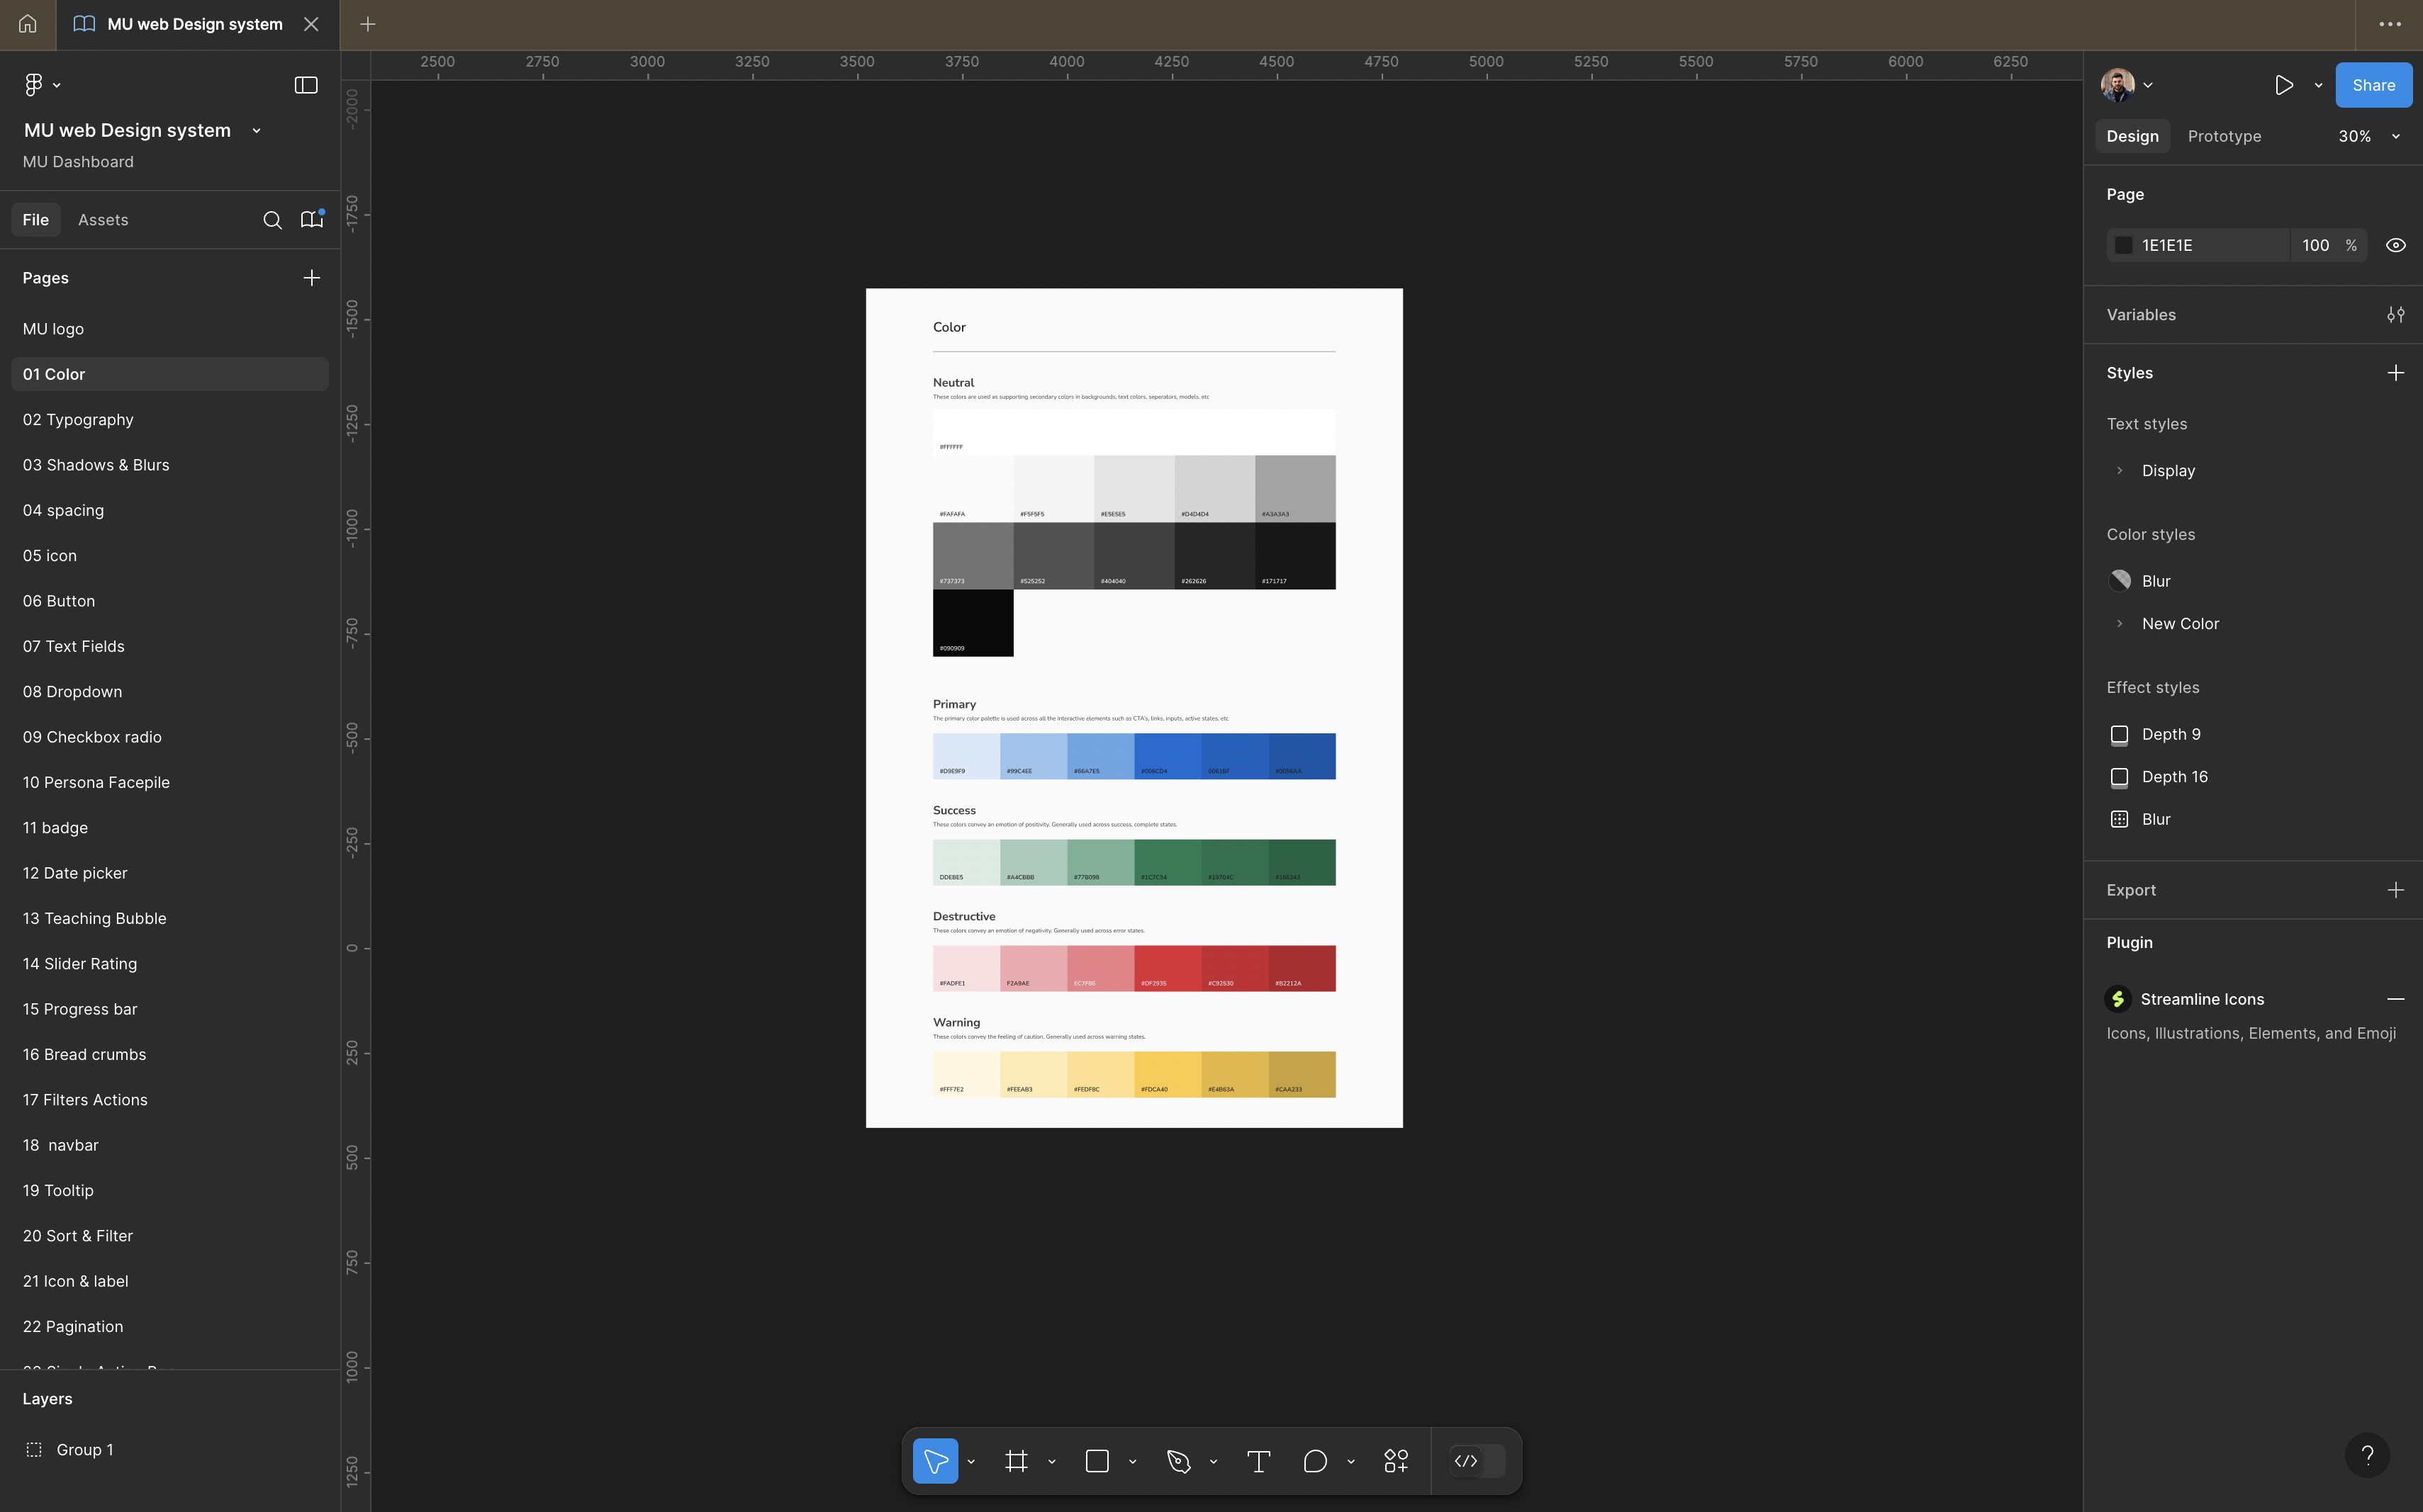Open the 02 Typography page
This screenshot has height=1512, width=2423.
click(78, 420)
